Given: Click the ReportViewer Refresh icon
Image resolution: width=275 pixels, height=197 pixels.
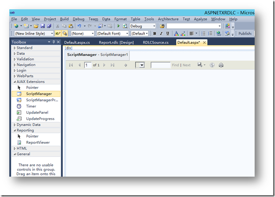Looking at the screenshot, I should pos(212,65).
